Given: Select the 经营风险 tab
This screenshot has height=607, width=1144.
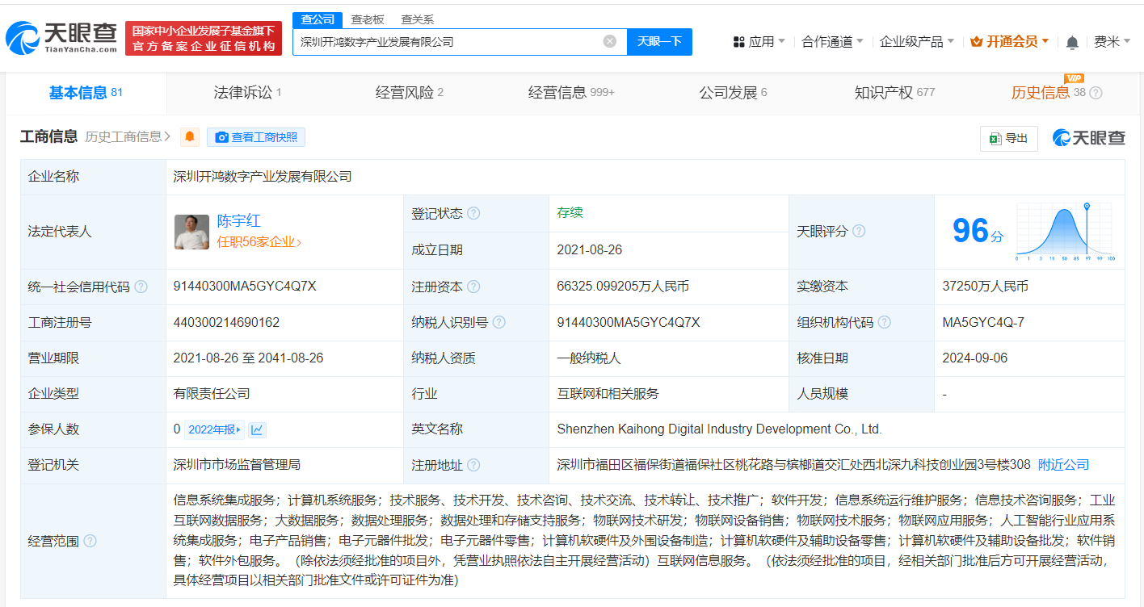Looking at the screenshot, I should 410,93.
